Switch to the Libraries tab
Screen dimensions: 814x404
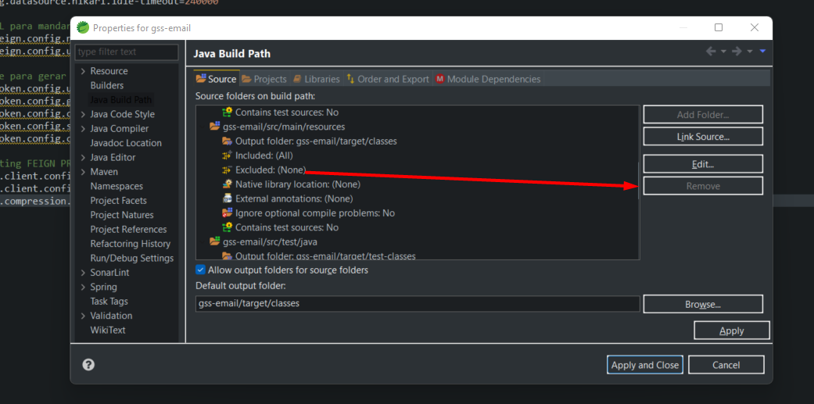pos(316,79)
